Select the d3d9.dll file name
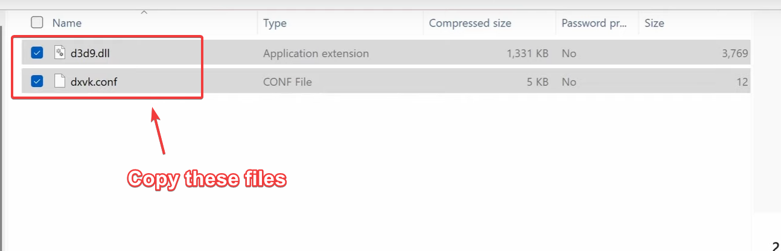781x251 pixels. coord(90,53)
